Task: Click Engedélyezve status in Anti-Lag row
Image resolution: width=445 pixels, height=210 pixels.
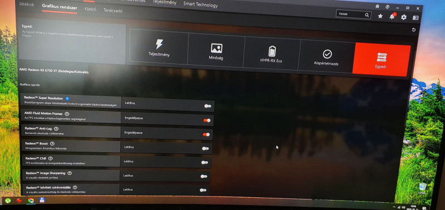Action: tap(133, 133)
